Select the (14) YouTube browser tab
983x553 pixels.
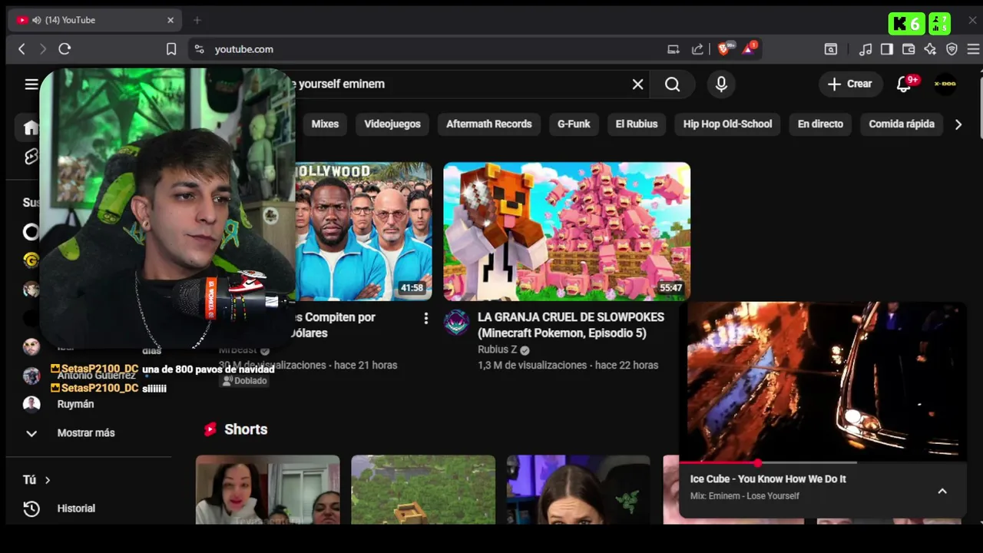pos(96,20)
